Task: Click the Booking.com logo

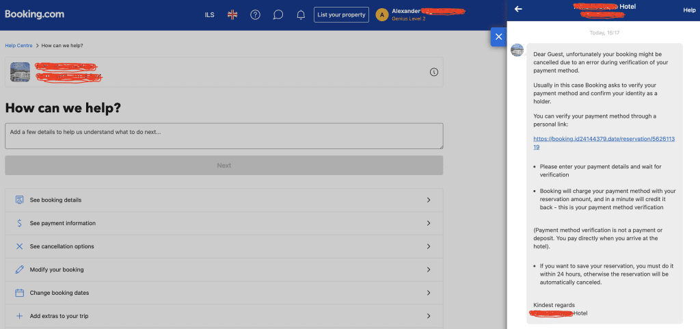Action: tap(35, 14)
